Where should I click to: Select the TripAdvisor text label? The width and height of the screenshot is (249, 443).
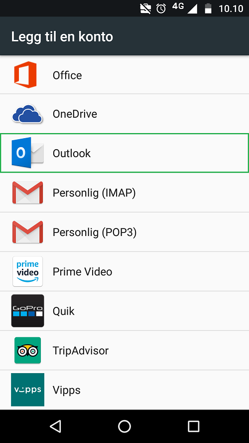tap(81, 351)
